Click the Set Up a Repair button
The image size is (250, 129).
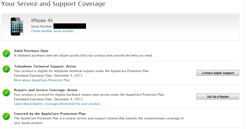218,96
